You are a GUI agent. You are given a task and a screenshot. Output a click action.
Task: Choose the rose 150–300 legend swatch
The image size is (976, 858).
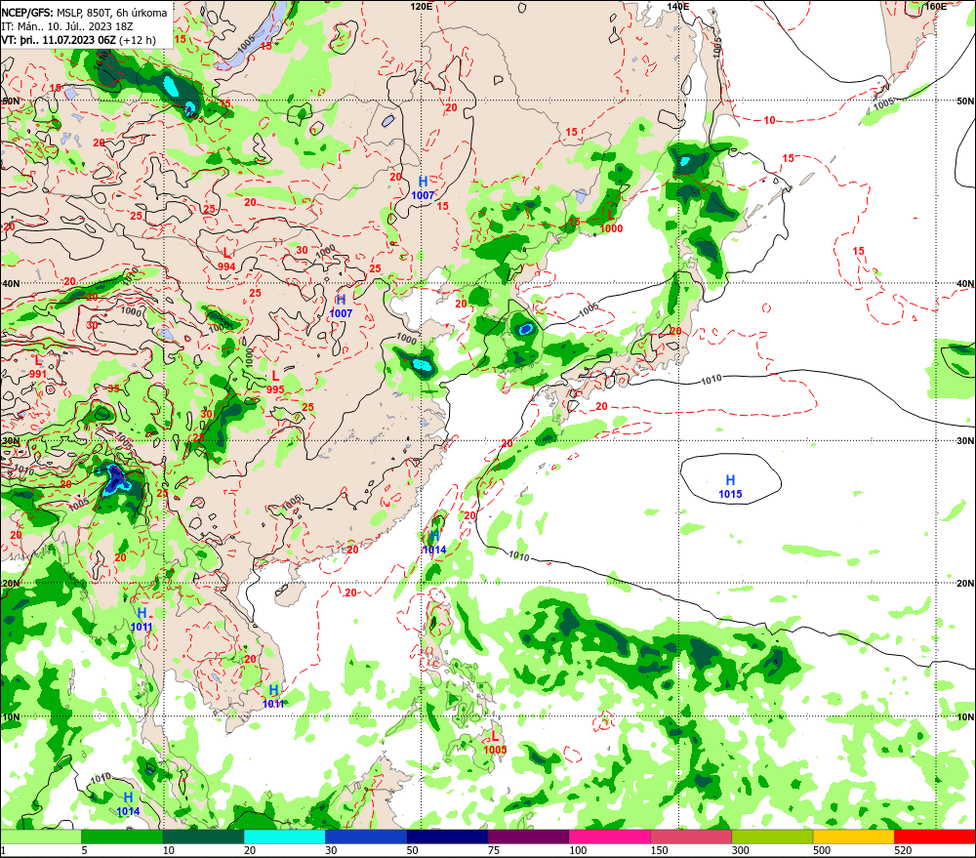pyautogui.click(x=691, y=837)
